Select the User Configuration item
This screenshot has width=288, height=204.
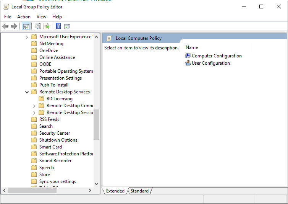coord(210,63)
